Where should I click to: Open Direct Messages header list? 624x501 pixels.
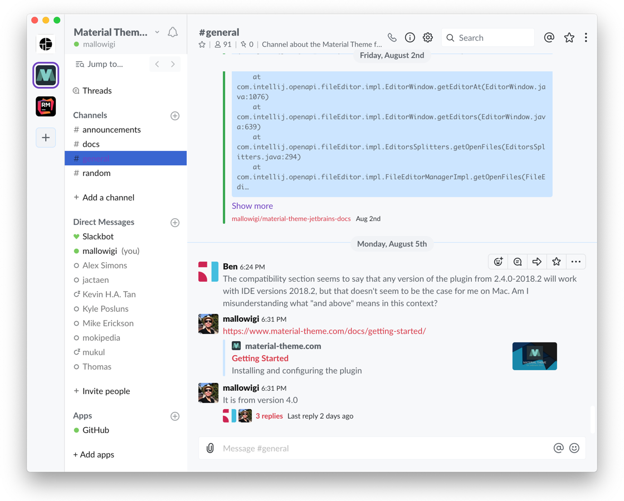pos(104,222)
